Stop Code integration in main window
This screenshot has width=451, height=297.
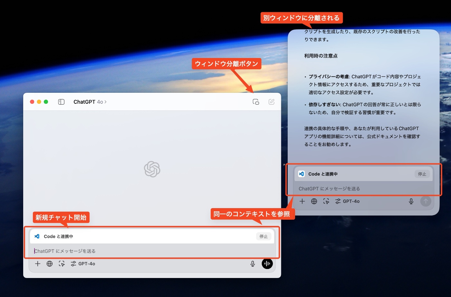click(264, 236)
